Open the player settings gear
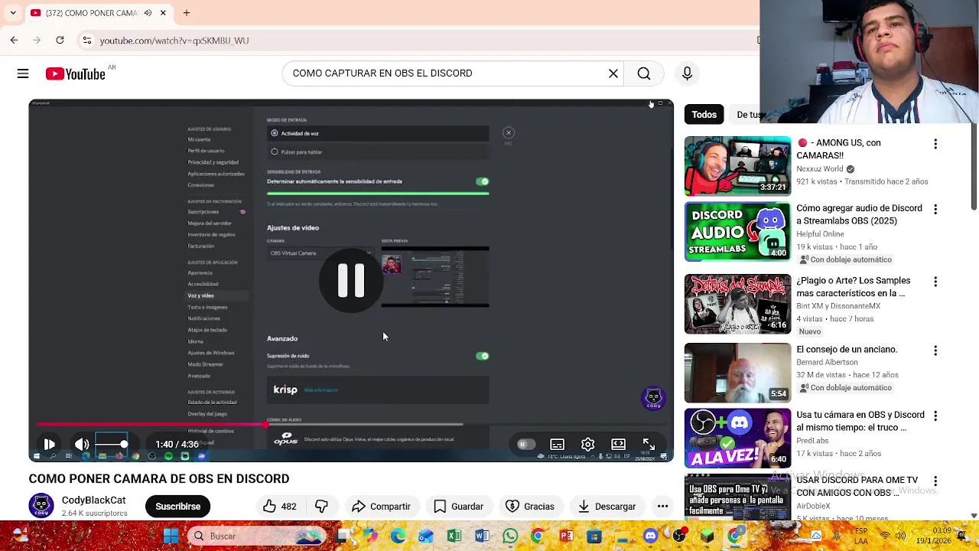Screen dimensions: 979x551 (587, 444)
